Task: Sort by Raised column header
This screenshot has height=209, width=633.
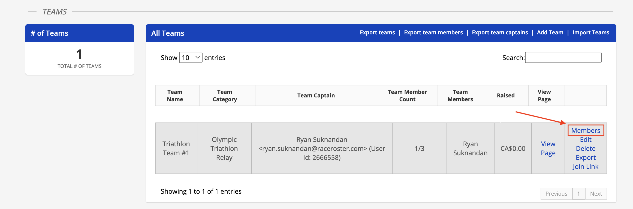Action: click(506, 95)
